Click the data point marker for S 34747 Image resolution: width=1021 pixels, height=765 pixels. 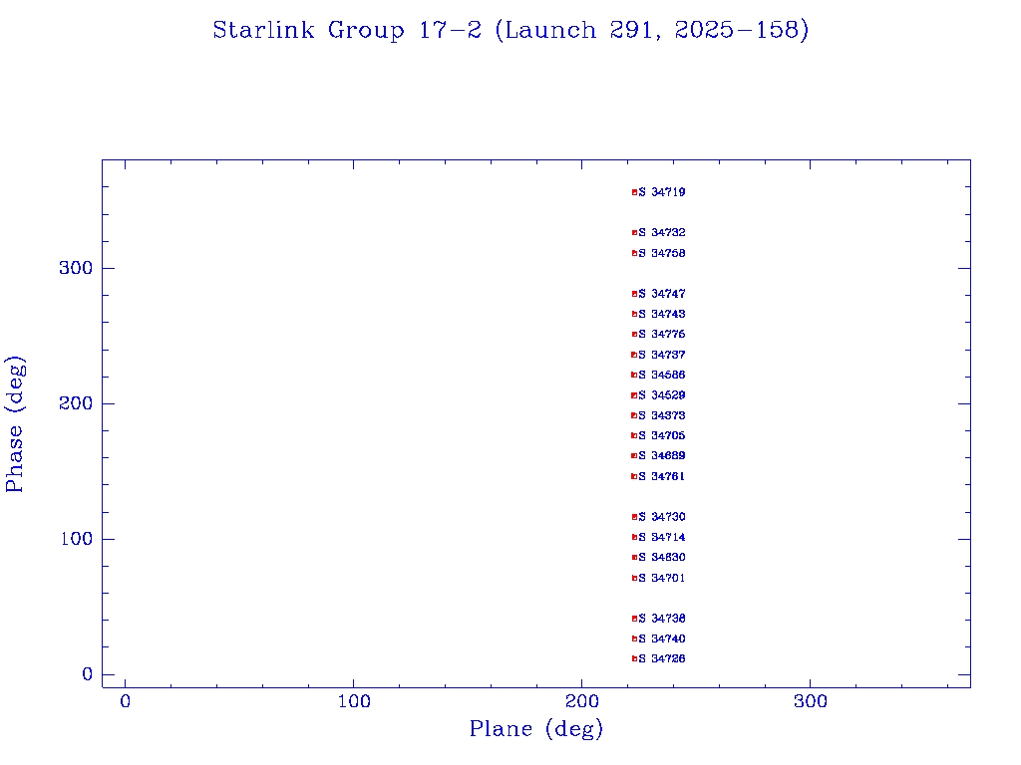pyautogui.click(x=634, y=294)
